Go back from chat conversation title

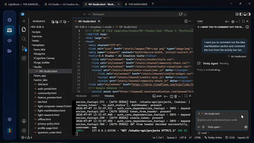[x=198, y=27]
